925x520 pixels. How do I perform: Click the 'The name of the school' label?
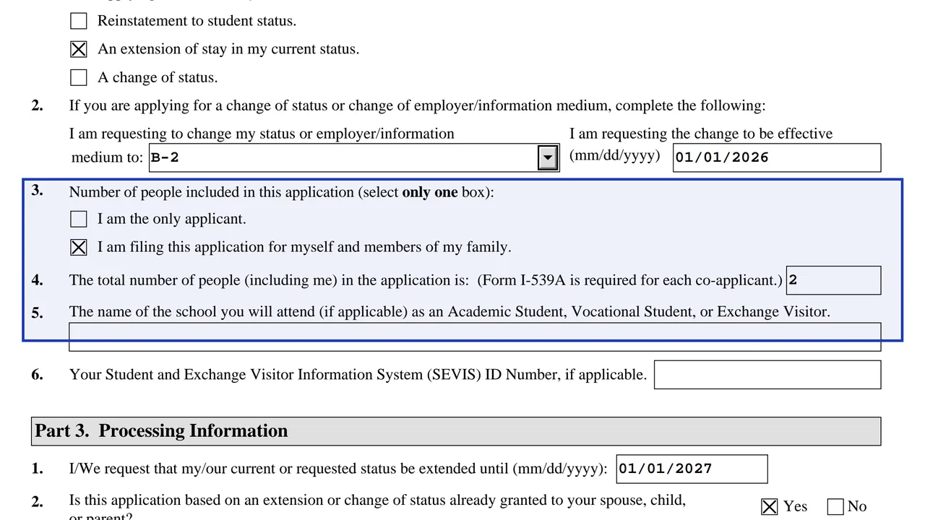[x=449, y=312]
